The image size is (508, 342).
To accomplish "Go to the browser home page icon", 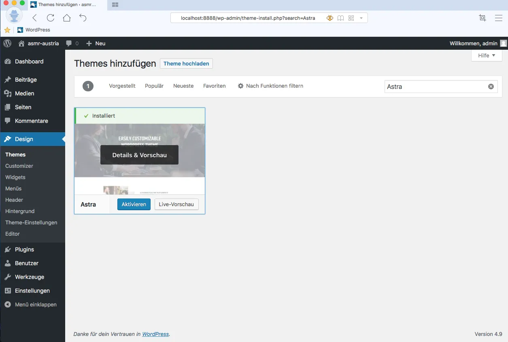I will [67, 18].
